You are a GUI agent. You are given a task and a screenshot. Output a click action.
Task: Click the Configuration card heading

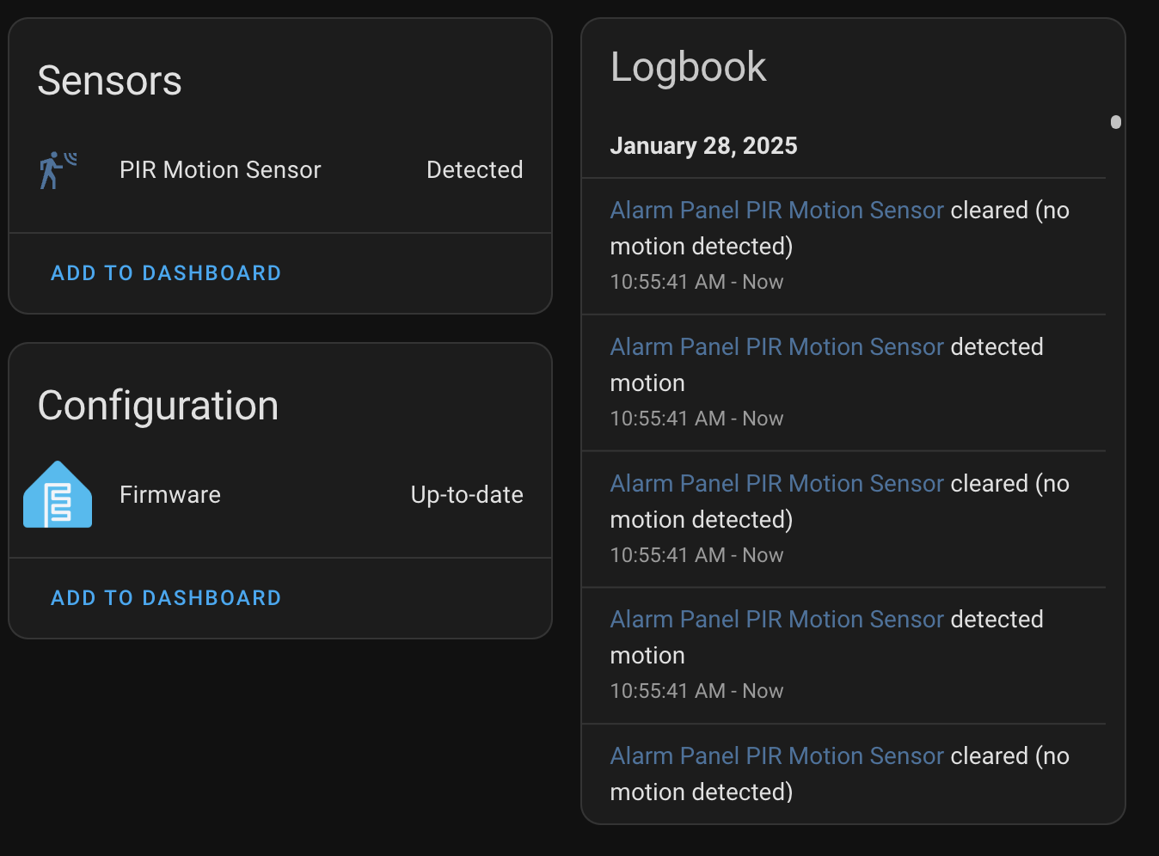pos(158,406)
